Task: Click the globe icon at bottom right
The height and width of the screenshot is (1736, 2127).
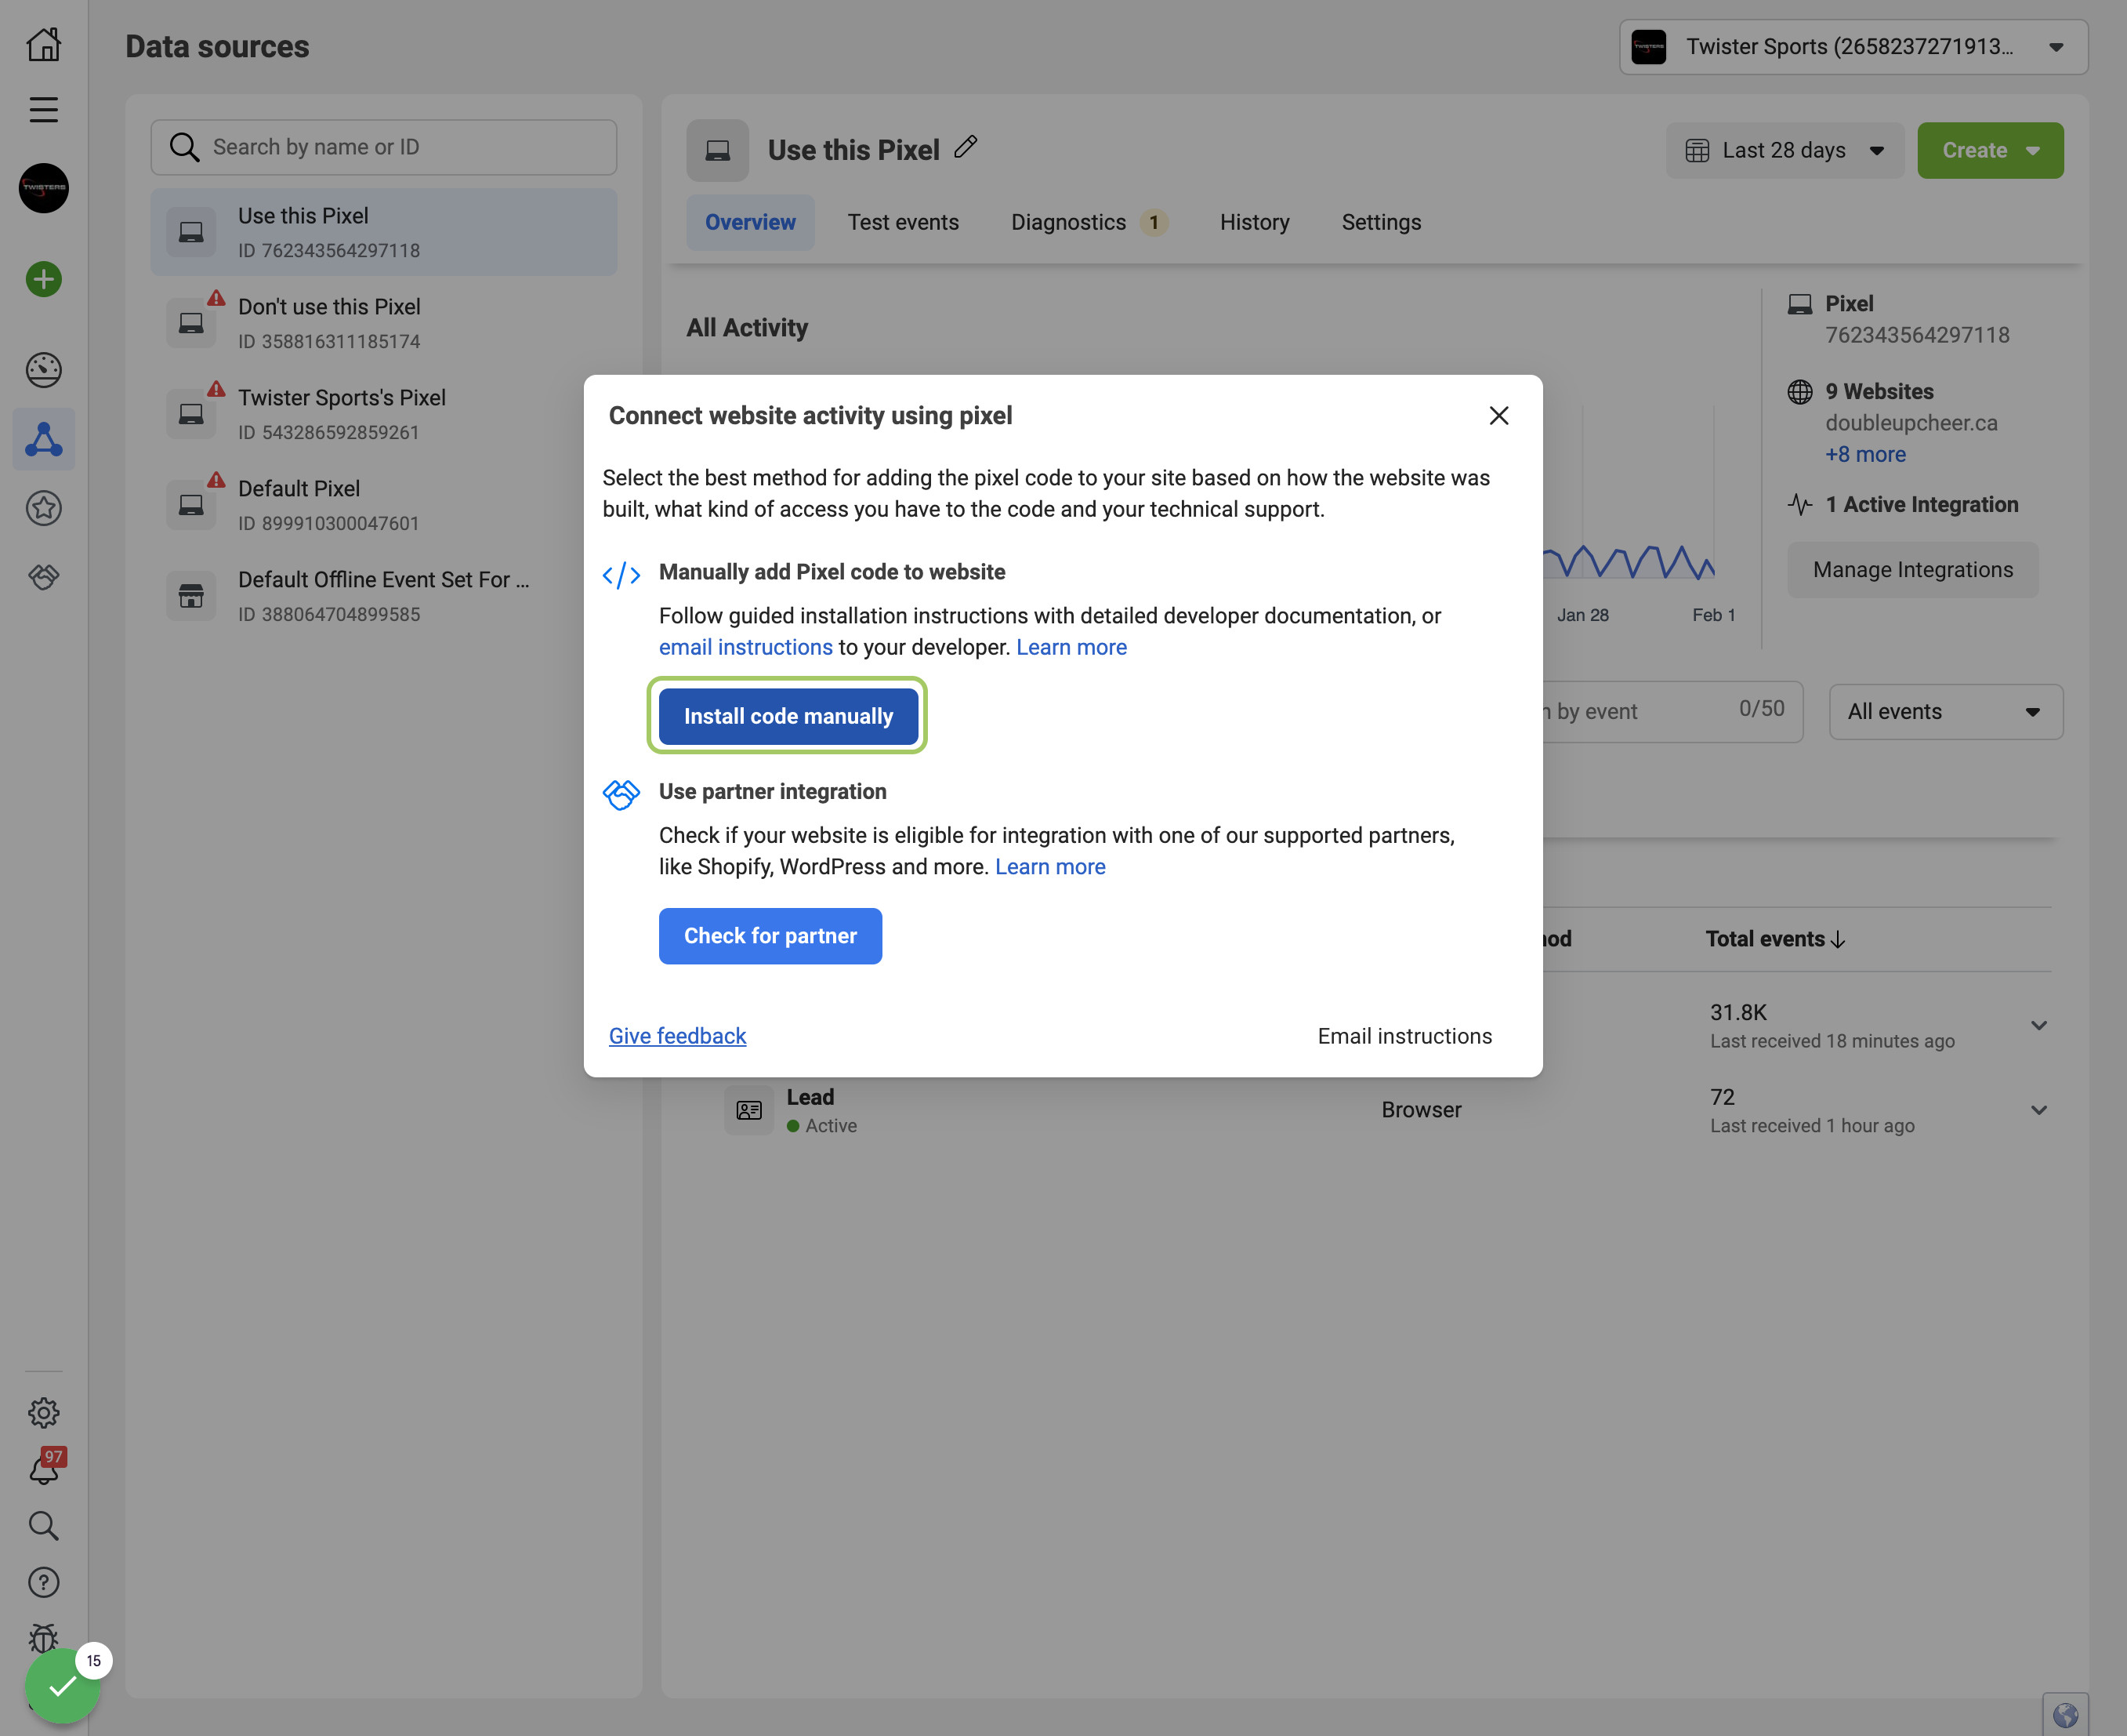Action: tap(2065, 1715)
